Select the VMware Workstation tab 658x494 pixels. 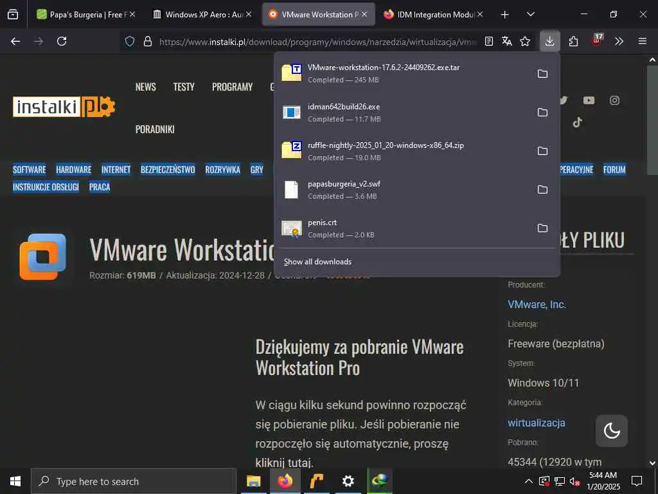(x=319, y=14)
